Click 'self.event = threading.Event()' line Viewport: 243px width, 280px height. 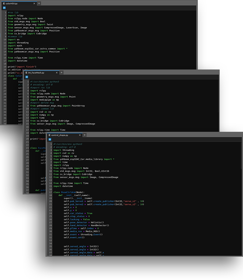coord(83,234)
